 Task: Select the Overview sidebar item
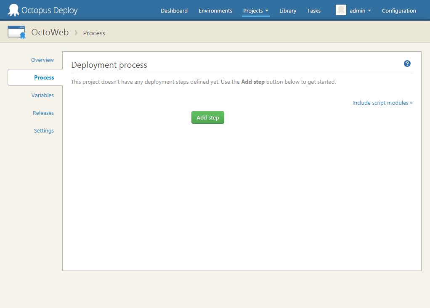(x=42, y=60)
